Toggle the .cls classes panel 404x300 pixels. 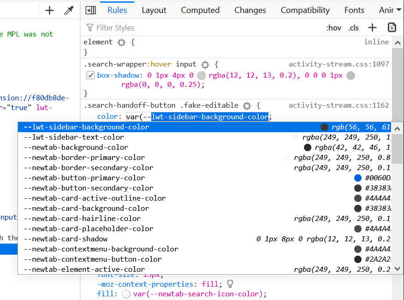click(x=353, y=28)
